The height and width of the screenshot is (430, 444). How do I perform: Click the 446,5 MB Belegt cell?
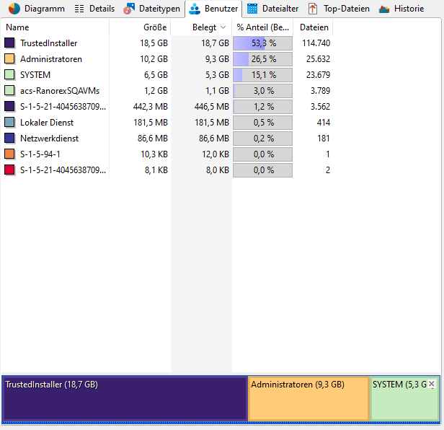click(x=211, y=107)
